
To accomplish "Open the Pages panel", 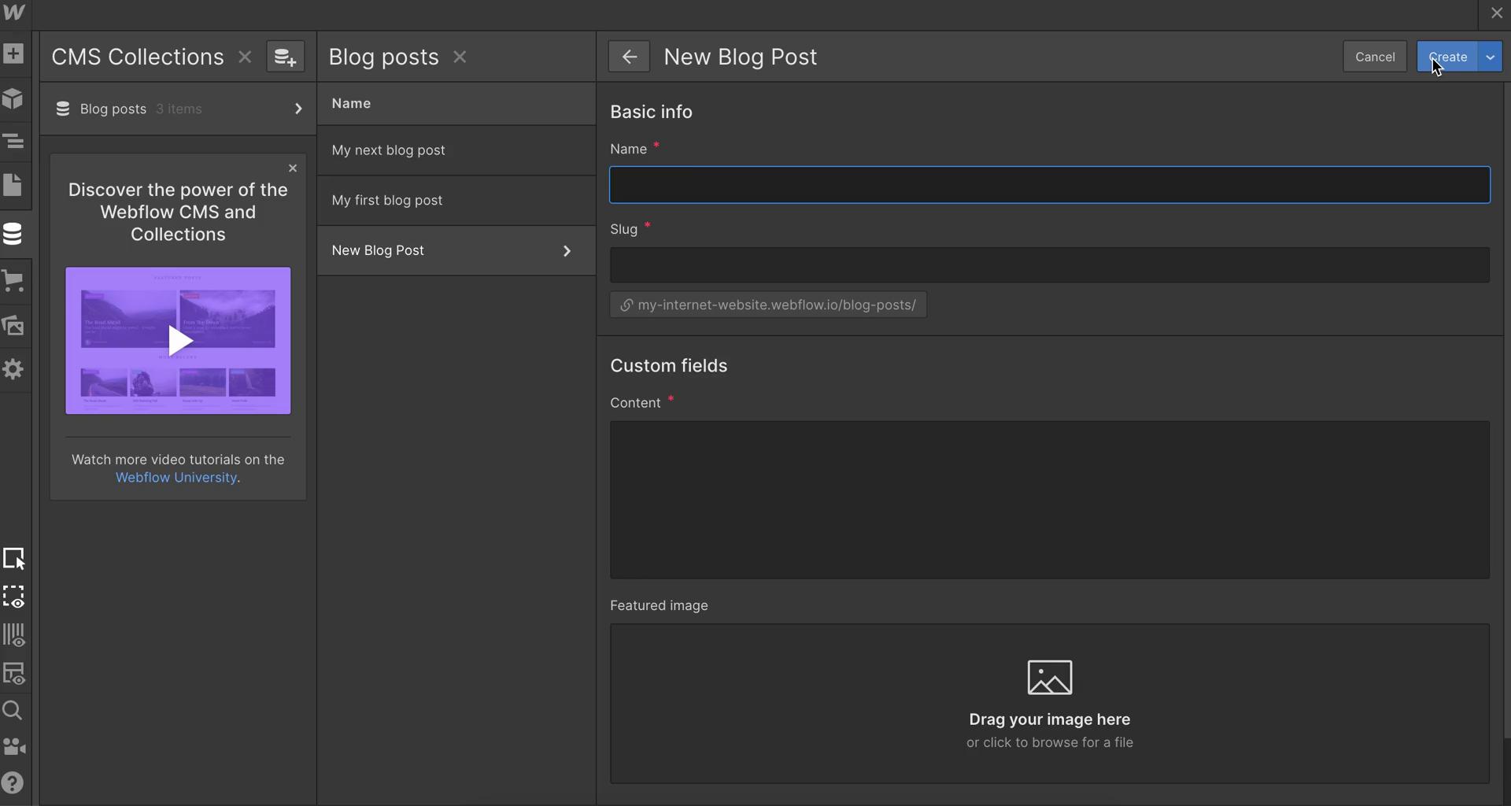I will [x=13, y=186].
